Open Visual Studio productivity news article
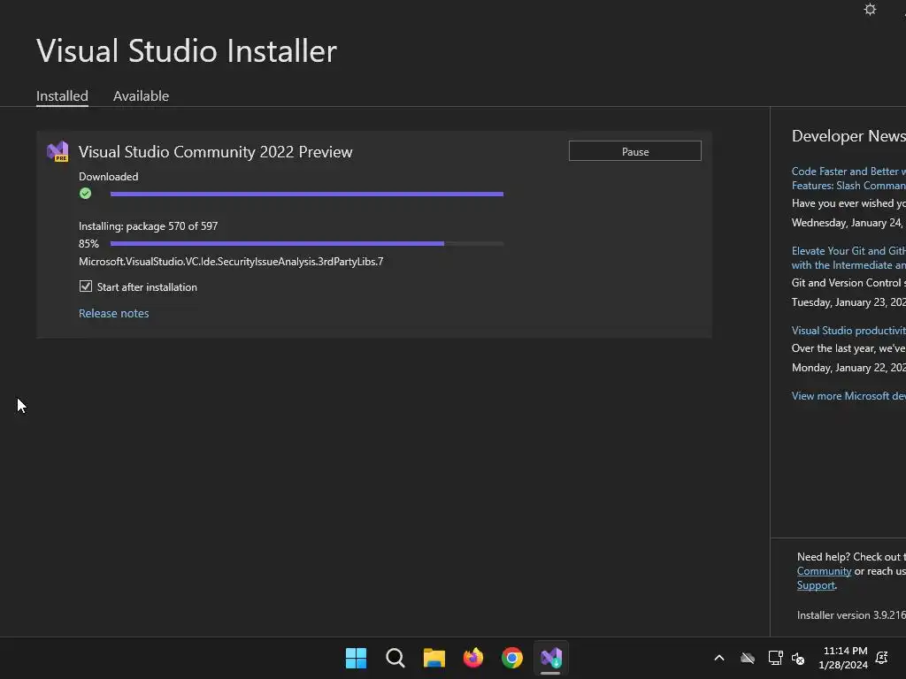This screenshot has height=679, width=906. pyautogui.click(x=848, y=331)
